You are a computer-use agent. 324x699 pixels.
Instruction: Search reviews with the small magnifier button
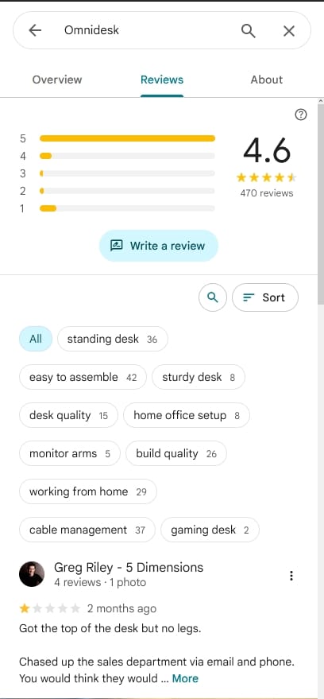tap(213, 297)
